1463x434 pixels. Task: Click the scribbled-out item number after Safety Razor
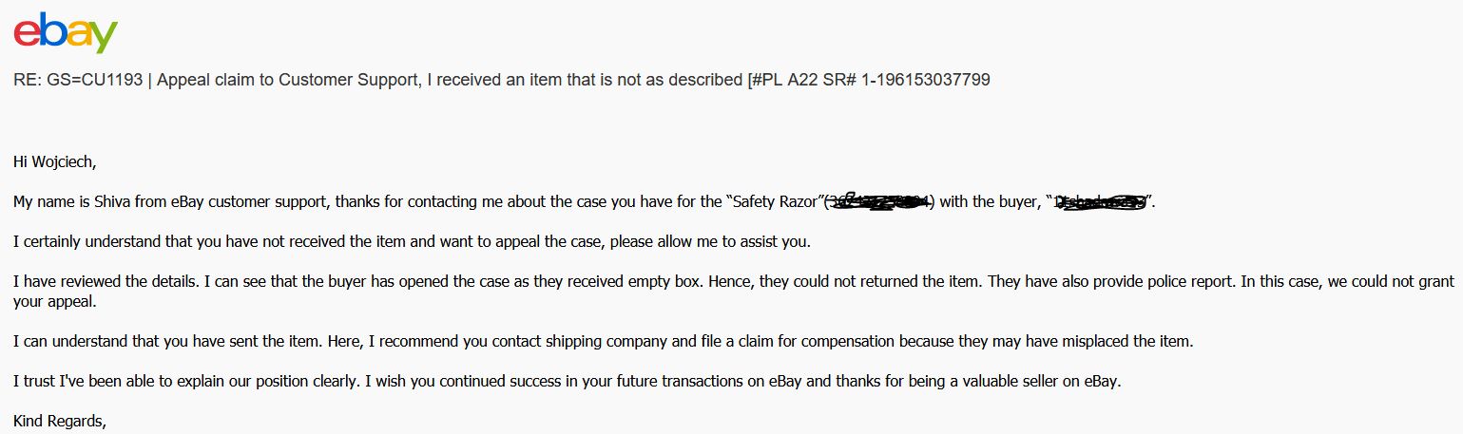tap(879, 201)
